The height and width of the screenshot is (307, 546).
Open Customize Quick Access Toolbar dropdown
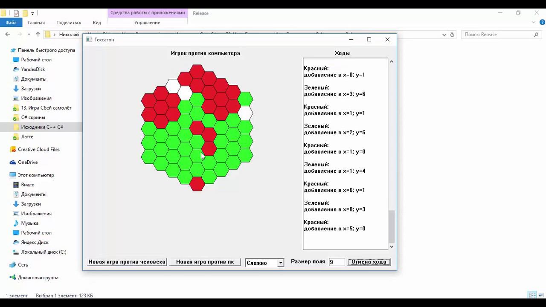click(32, 14)
